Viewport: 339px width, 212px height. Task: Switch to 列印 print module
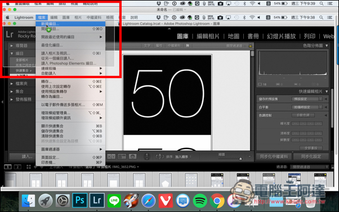pyautogui.click(x=310, y=36)
